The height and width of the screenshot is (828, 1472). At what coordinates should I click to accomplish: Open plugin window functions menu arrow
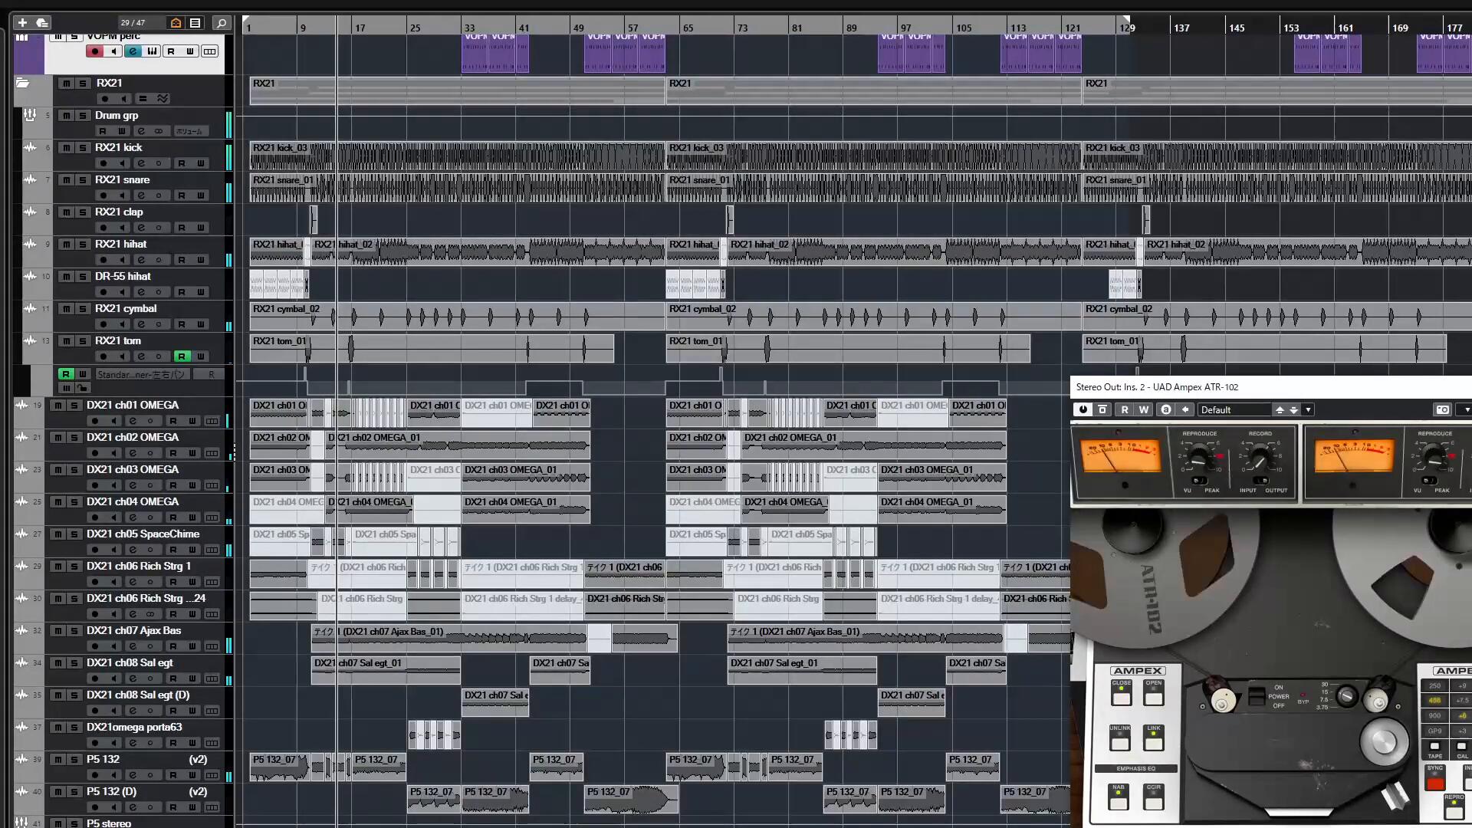[x=1466, y=409]
